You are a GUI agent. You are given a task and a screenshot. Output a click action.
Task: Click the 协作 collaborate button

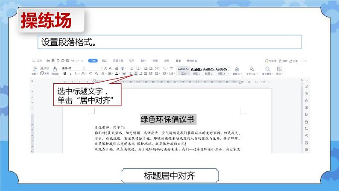pos(283,61)
